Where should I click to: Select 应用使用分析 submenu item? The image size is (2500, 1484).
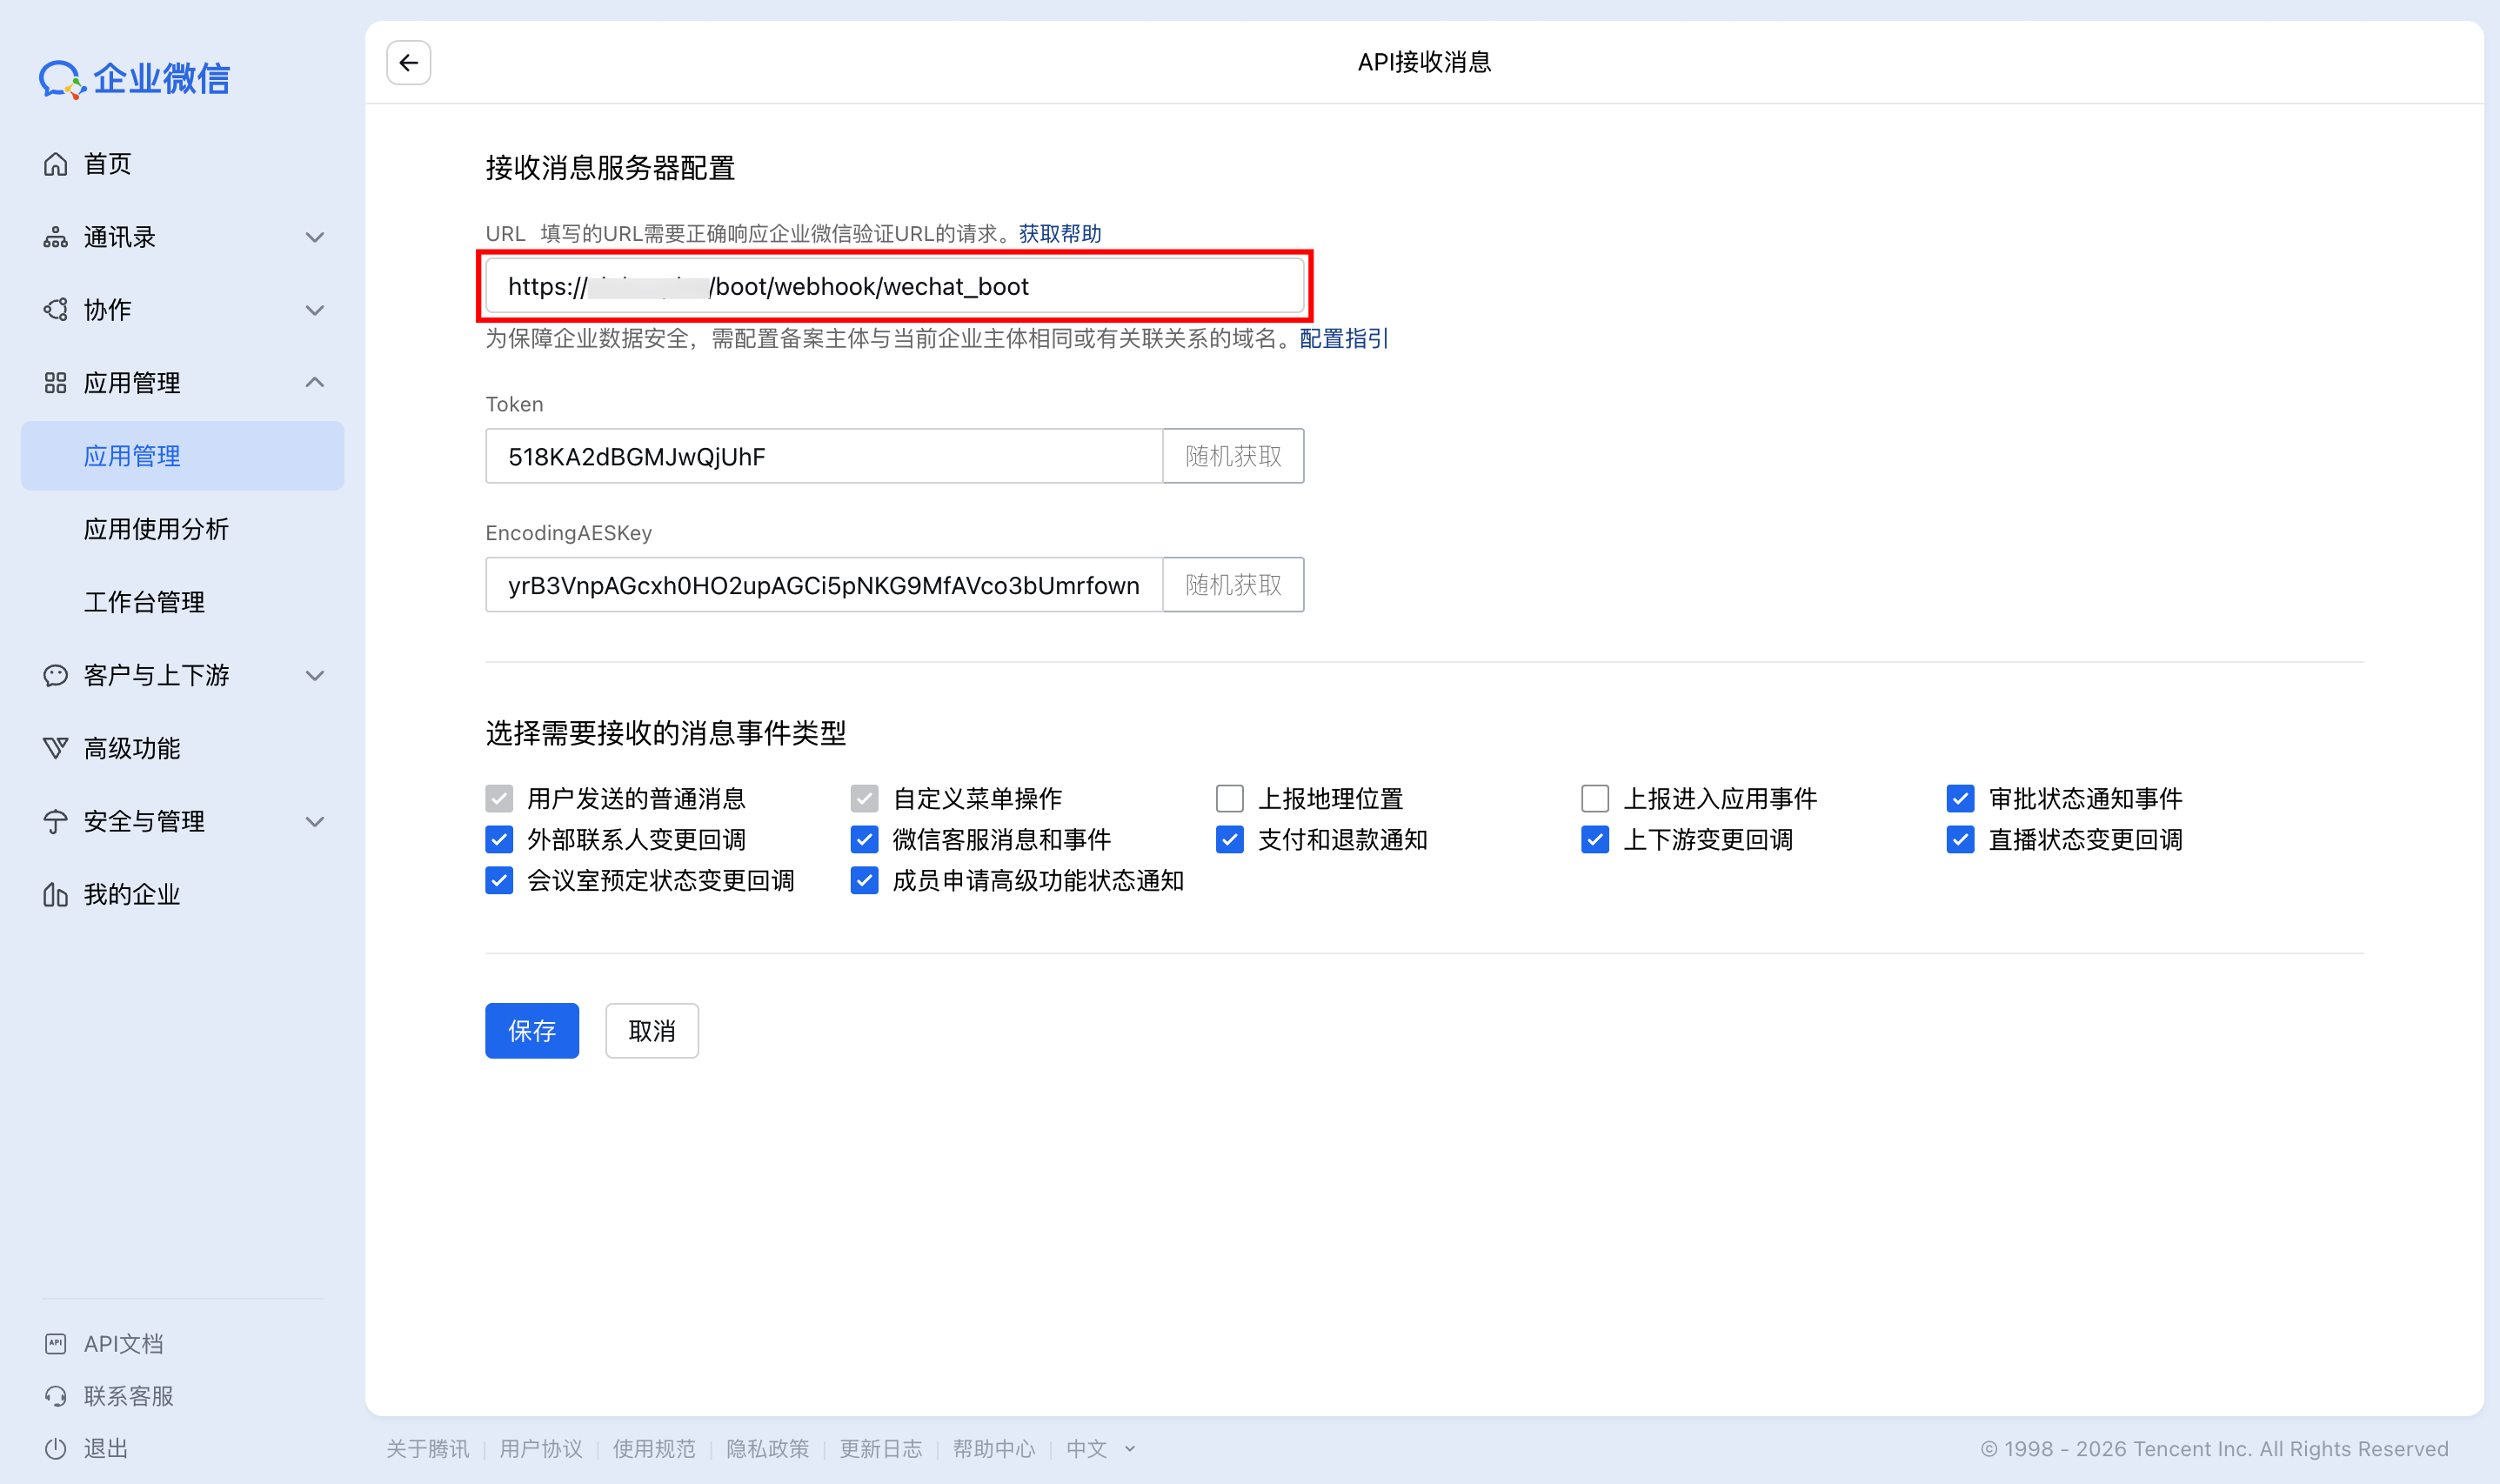(156, 529)
